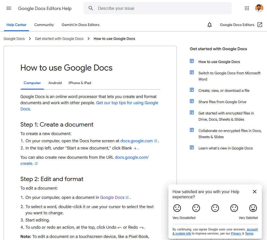Open Share files from Google Drive article

(x=222, y=102)
